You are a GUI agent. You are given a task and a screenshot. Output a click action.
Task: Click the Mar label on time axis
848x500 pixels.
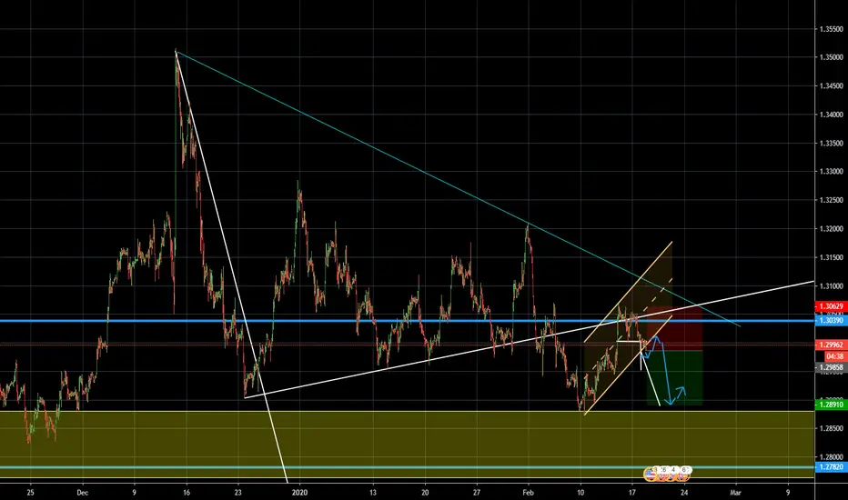click(735, 493)
